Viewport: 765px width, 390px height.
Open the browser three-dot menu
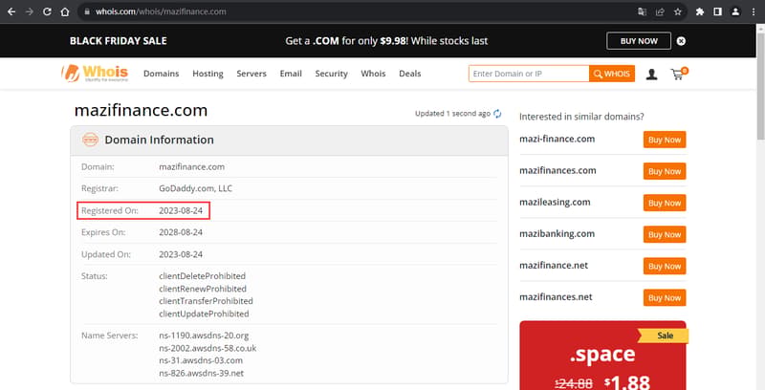[754, 11]
